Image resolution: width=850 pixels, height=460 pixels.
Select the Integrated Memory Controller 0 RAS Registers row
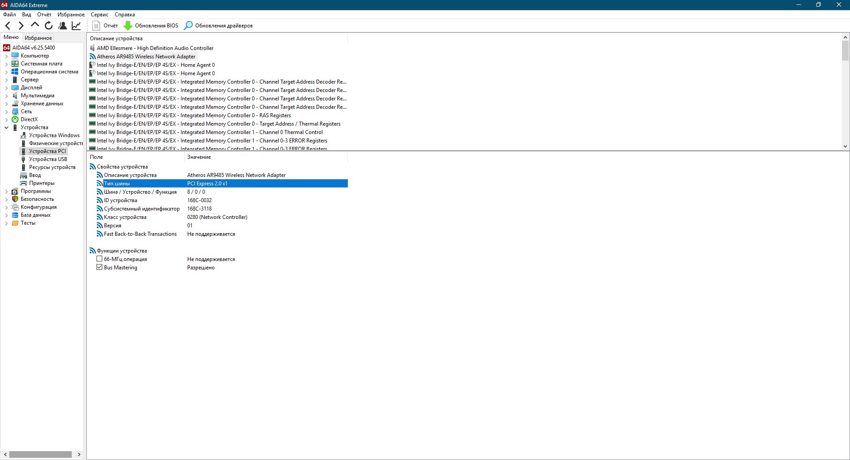click(x=194, y=115)
